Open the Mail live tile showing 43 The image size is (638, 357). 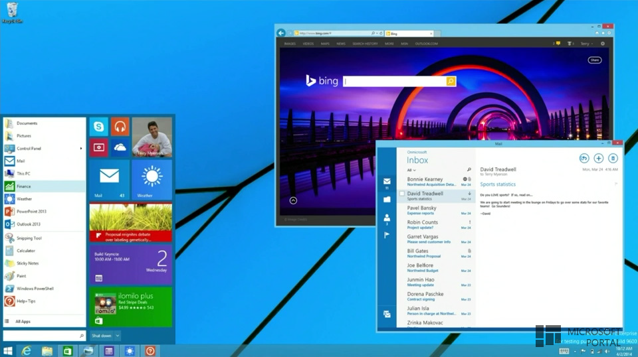tap(110, 180)
